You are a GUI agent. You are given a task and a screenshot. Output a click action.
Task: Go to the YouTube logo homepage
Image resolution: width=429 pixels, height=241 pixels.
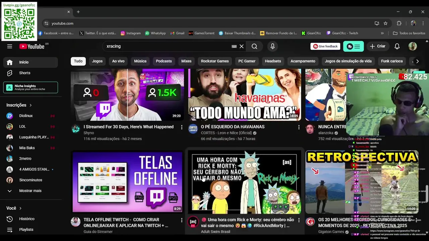(x=32, y=46)
